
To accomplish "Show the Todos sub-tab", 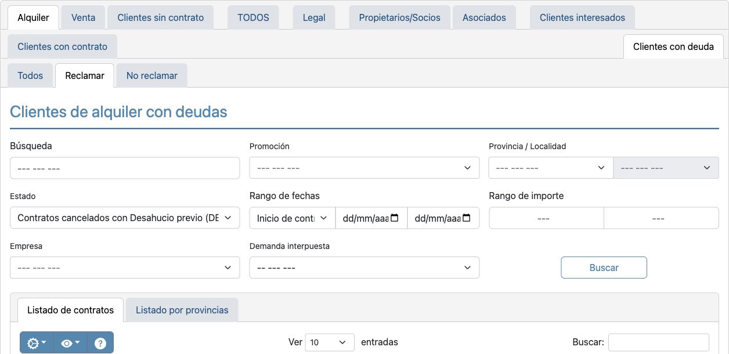I will [30, 75].
